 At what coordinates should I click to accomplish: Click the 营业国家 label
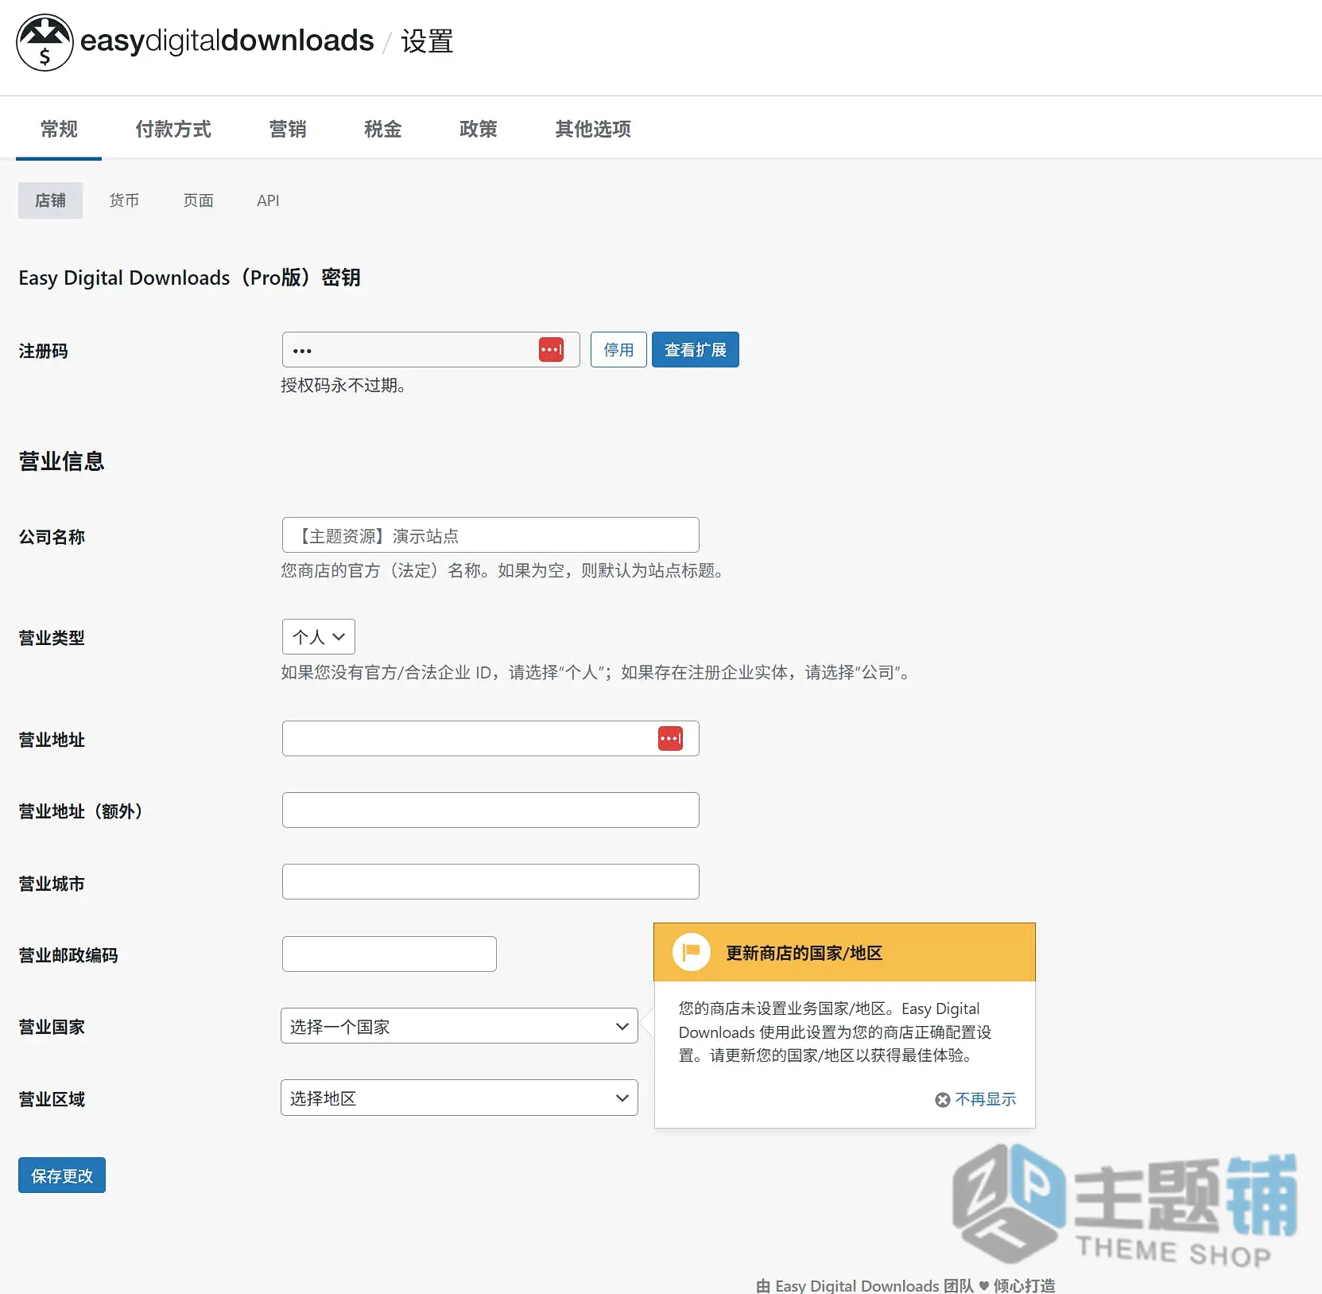pos(52,1027)
